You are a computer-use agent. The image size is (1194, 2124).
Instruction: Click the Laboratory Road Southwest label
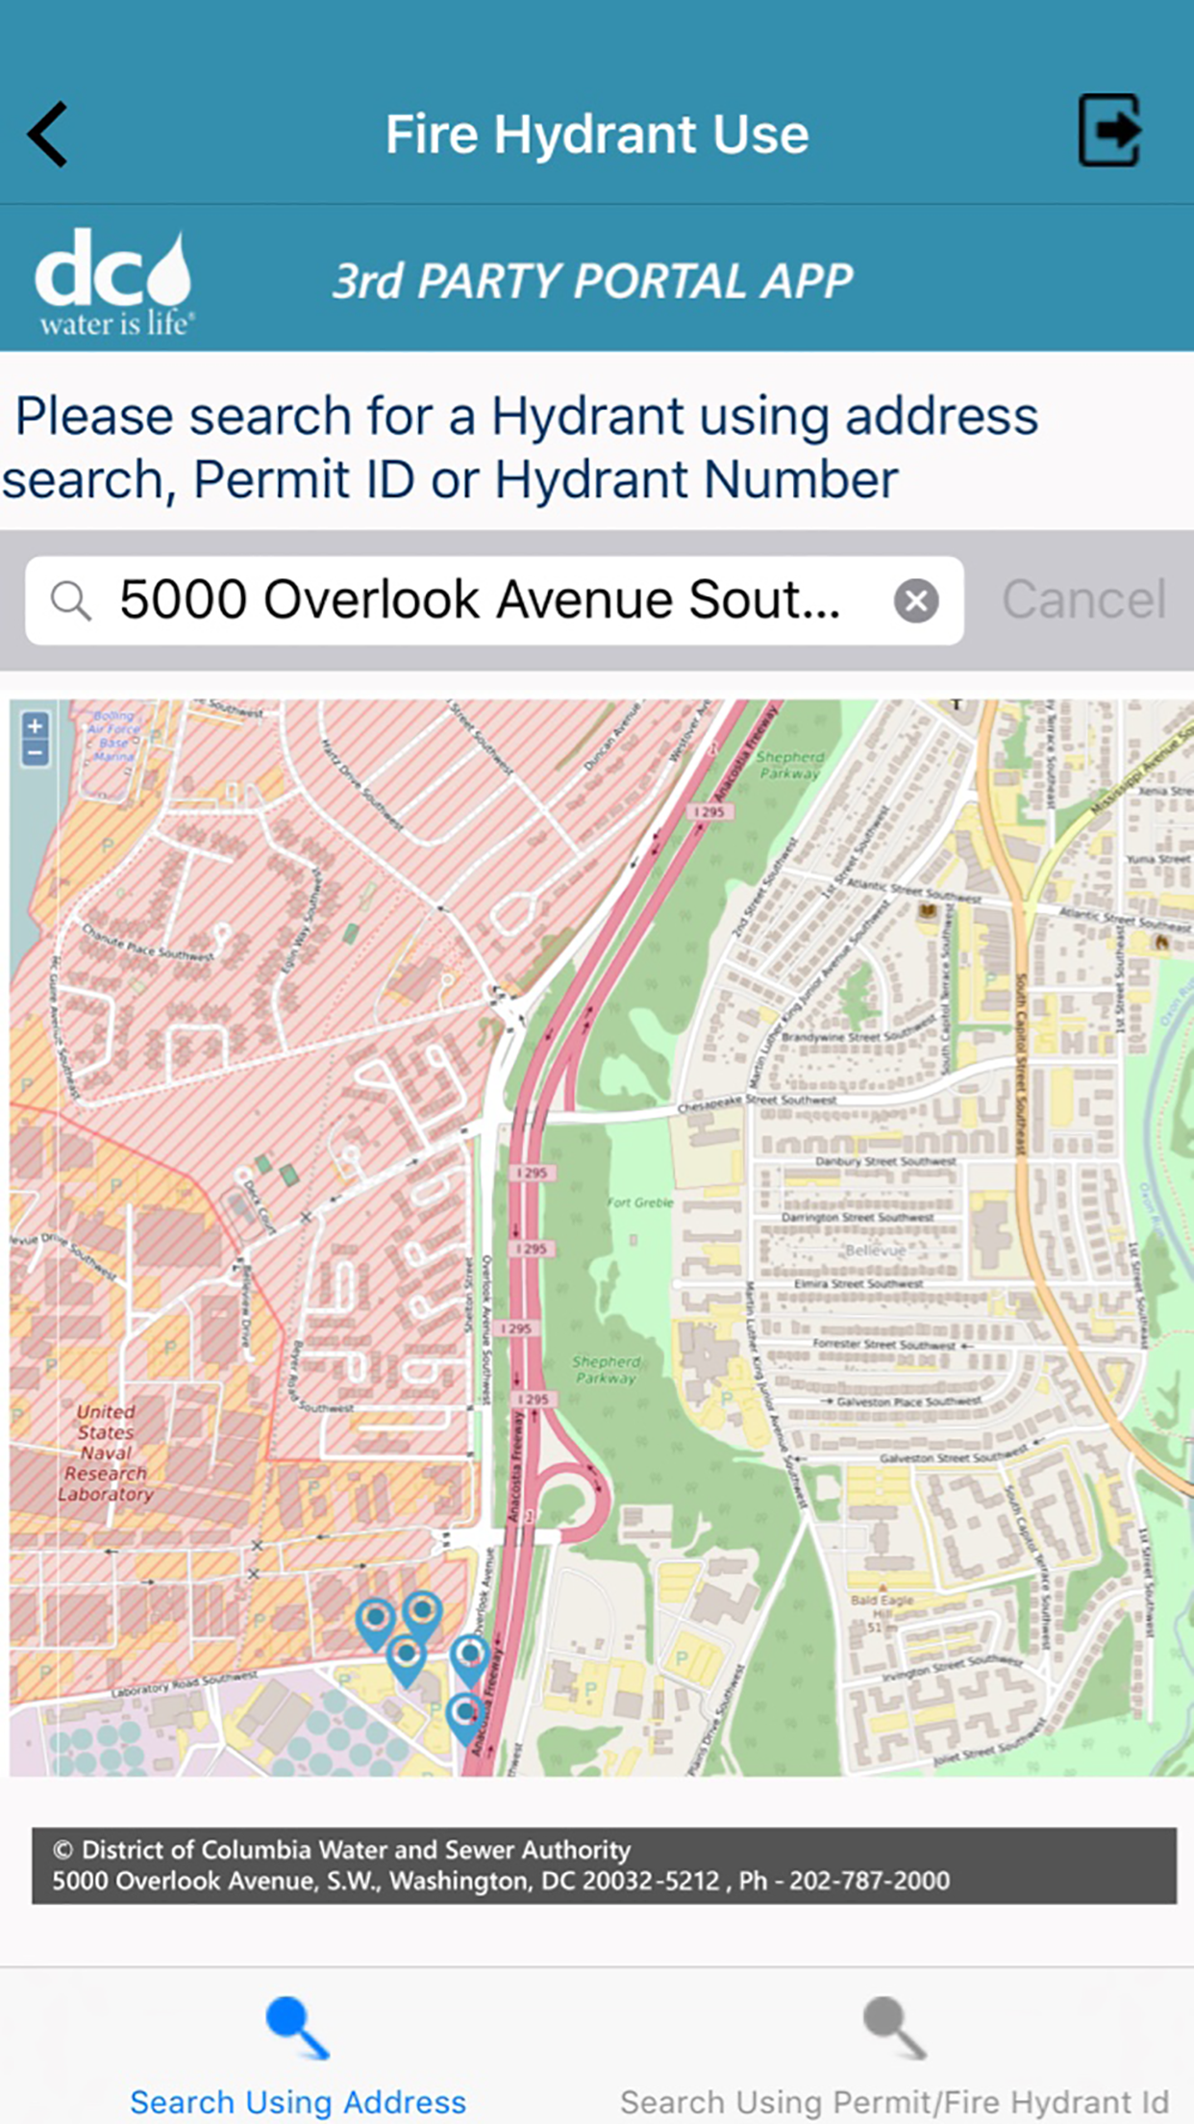point(184,1683)
